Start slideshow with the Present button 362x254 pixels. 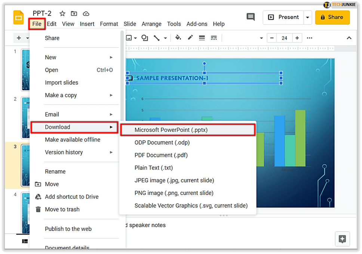pyautogui.click(x=284, y=17)
